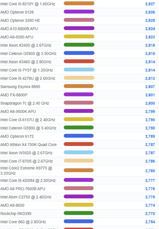
Task: Click the 2,789 score value
Action: [150, 136]
